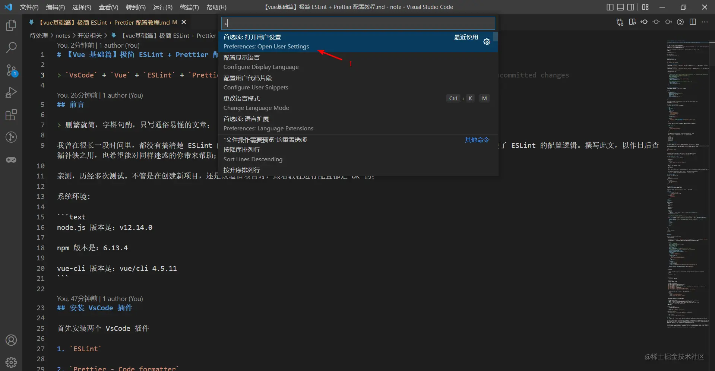Open the 转到(G) menu
The image size is (715, 371).
(136, 7)
